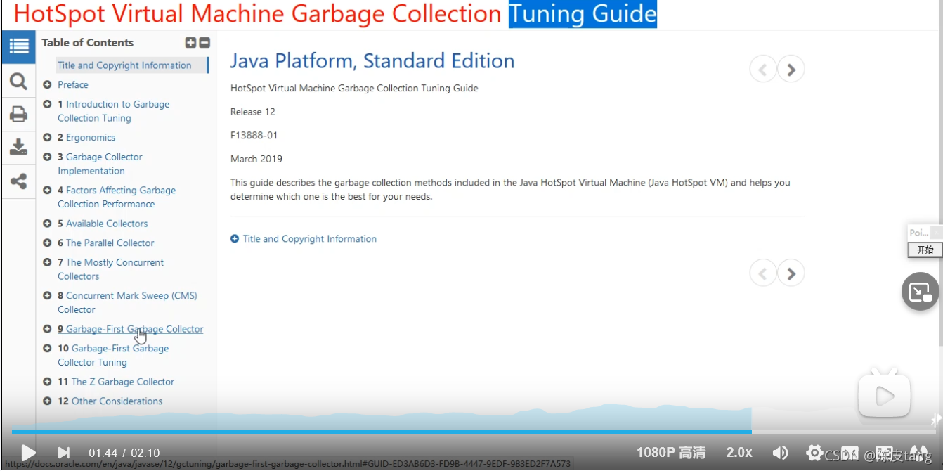Click the print icon in the sidebar
This screenshot has height=471, width=943.
pos(18,114)
